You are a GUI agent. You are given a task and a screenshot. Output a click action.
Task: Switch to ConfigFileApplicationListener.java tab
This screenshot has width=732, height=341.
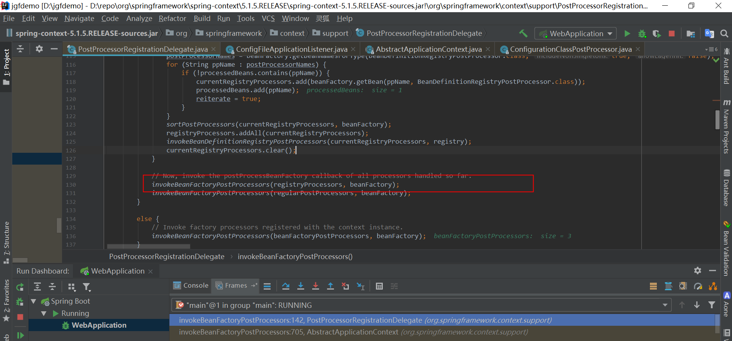tap(291, 49)
